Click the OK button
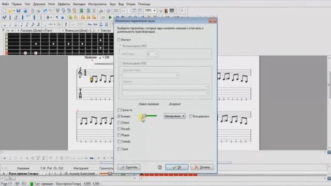 coord(177,167)
